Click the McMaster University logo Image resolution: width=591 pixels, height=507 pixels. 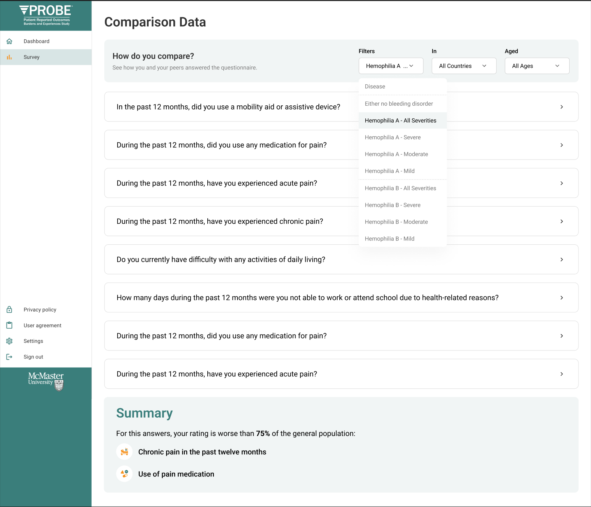click(x=46, y=381)
